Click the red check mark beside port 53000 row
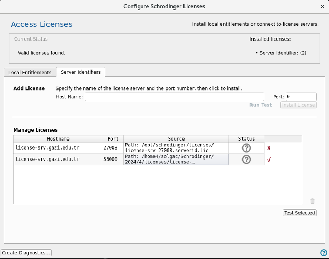This screenshot has width=329, height=259. coord(269,160)
